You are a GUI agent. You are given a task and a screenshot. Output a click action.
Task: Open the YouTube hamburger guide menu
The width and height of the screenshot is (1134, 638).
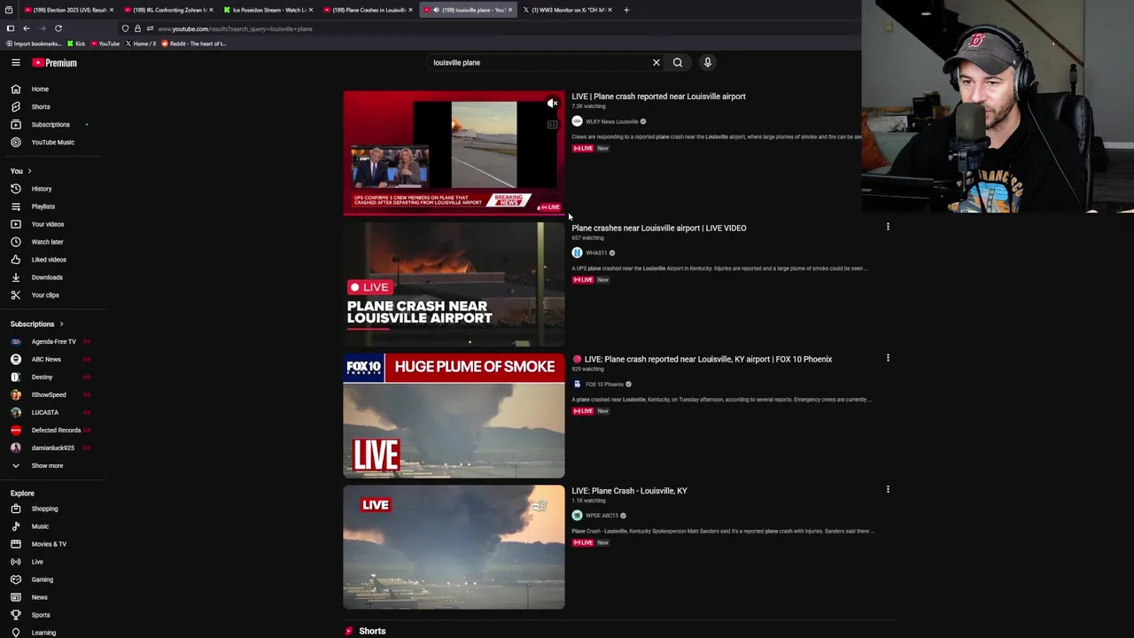16,63
